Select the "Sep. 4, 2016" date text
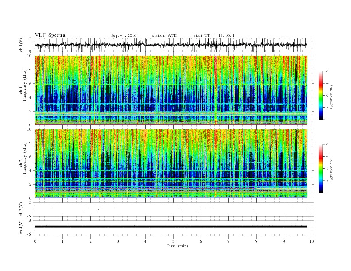 click(x=124, y=35)
